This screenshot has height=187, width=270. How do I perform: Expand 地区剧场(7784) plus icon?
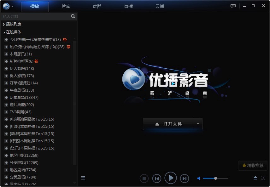[6, 170]
